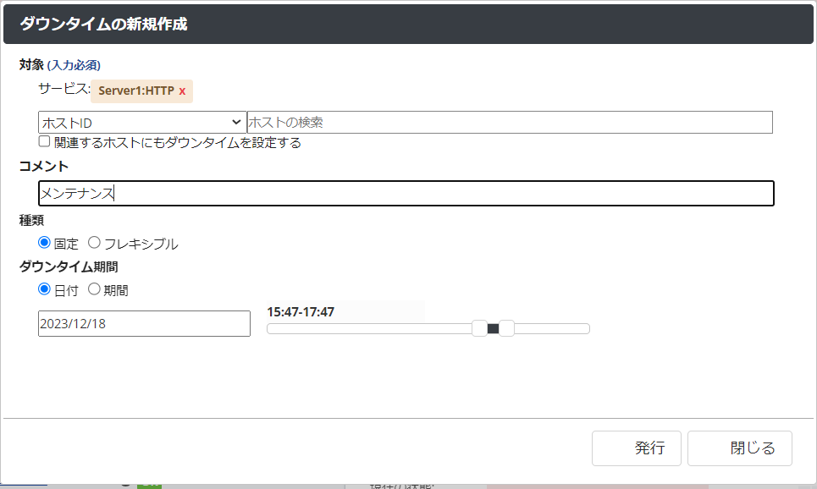Enable downtime for related hosts checkbox
Image resolution: width=817 pixels, height=489 pixels.
coord(45,142)
